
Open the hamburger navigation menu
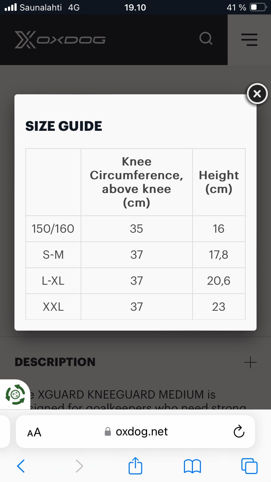click(249, 39)
